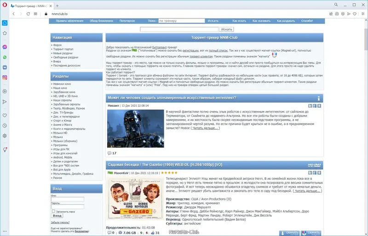
Task: Open Speed Dial start page grid
Action: [35, 14]
